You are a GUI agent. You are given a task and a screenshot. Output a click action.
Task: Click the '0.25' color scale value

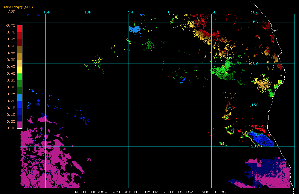pos(11,94)
